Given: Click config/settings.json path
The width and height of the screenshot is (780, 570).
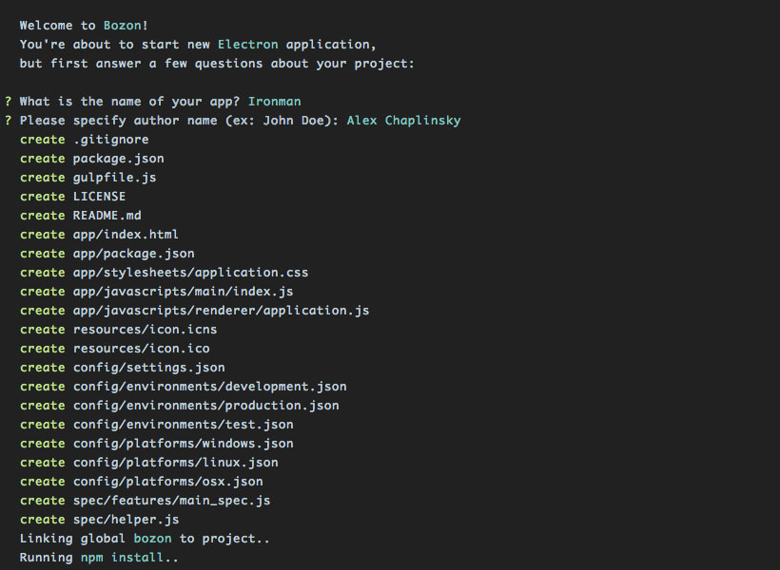Looking at the screenshot, I should click(x=148, y=368).
